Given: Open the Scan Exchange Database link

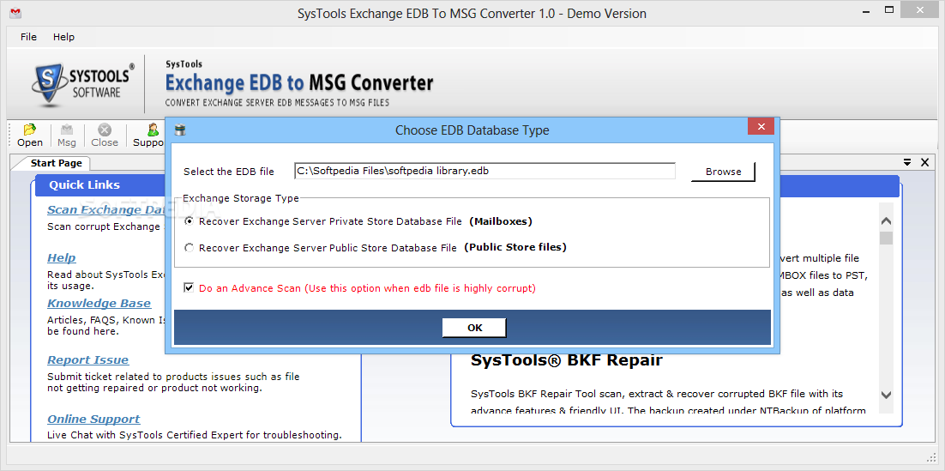Looking at the screenshot, I should click(106, 210).
